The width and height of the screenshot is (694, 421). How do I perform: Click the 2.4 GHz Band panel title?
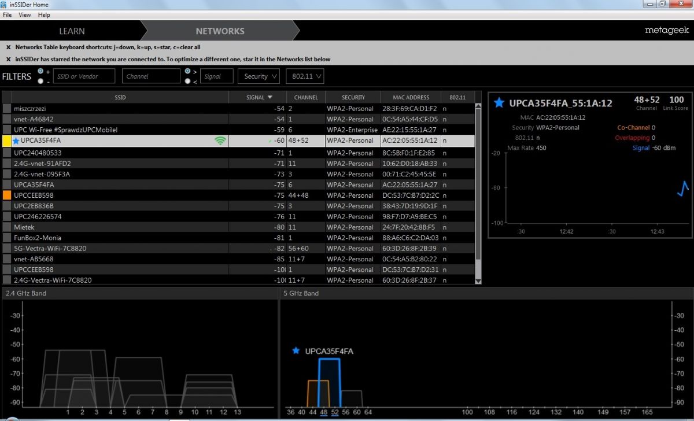click(25, 293)
